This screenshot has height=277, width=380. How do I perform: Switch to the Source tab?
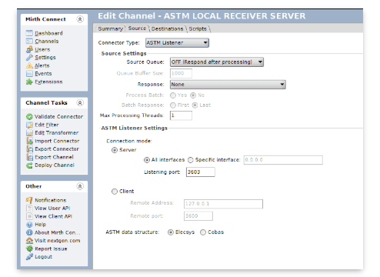(x=137, y=28)
